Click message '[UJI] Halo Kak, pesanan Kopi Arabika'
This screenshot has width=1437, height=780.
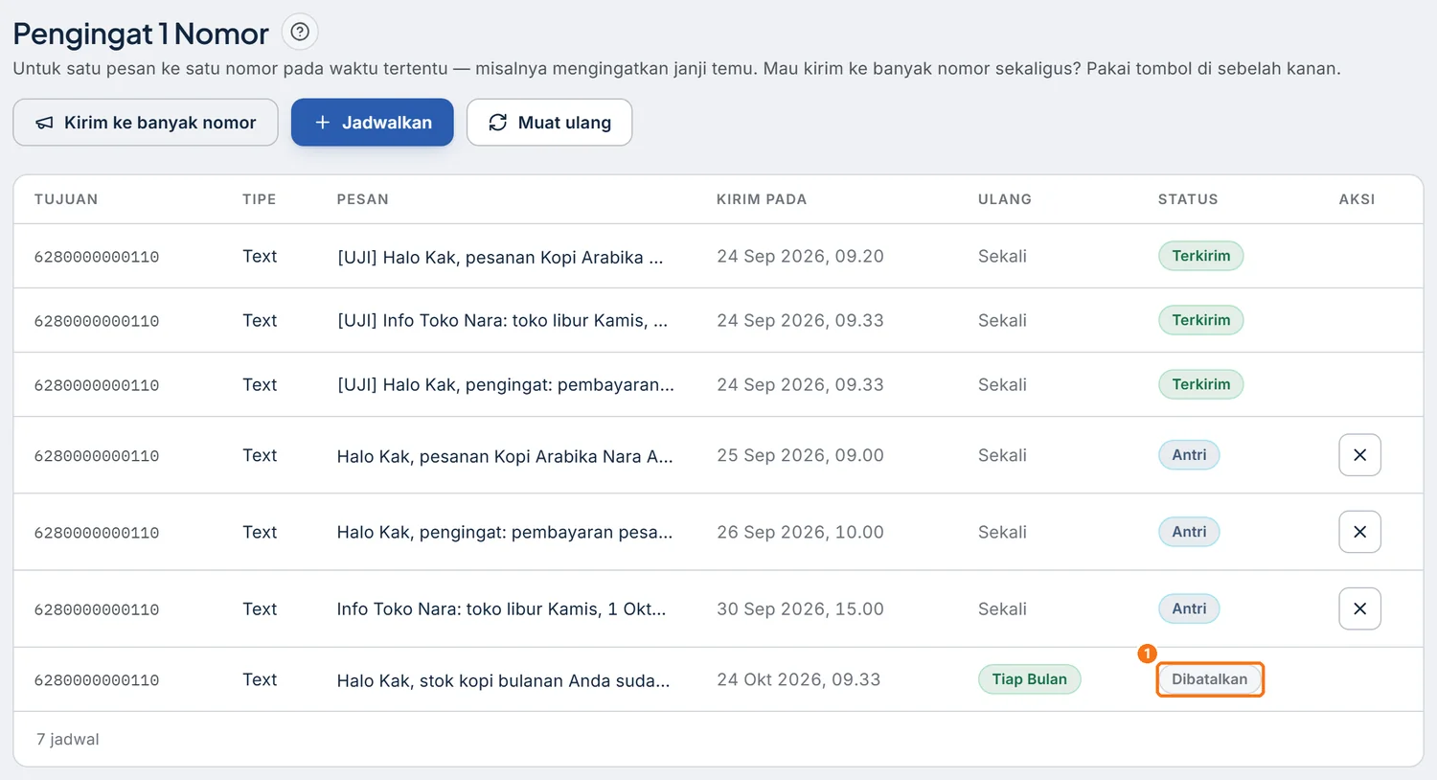pyautogui.click(x=500, y=257)
